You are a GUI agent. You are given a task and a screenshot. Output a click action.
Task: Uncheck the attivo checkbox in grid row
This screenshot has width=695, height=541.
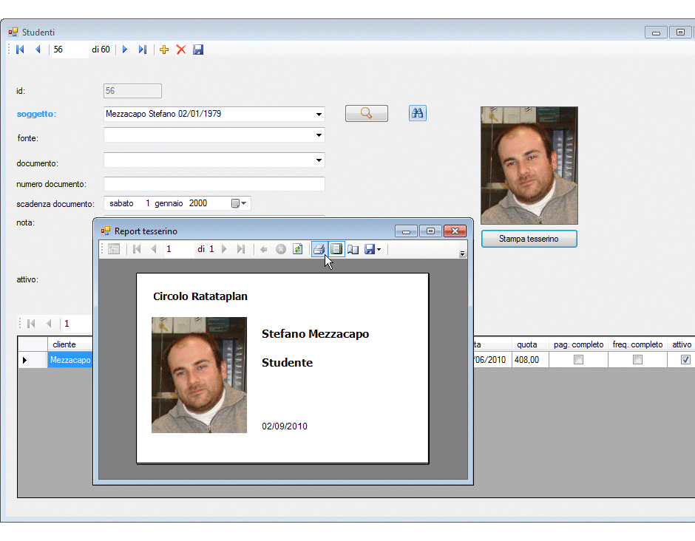click(x=685, y=360)
